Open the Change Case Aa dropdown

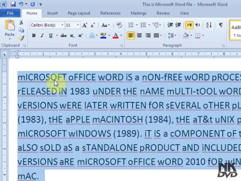coord(106,25)
